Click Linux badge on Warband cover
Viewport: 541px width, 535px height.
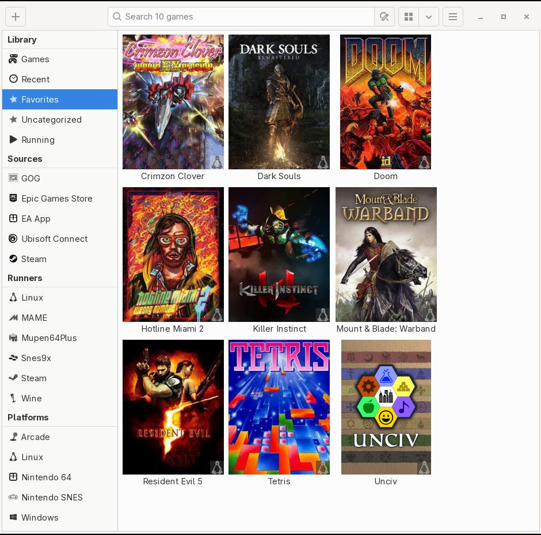click(x=430, y=315)
